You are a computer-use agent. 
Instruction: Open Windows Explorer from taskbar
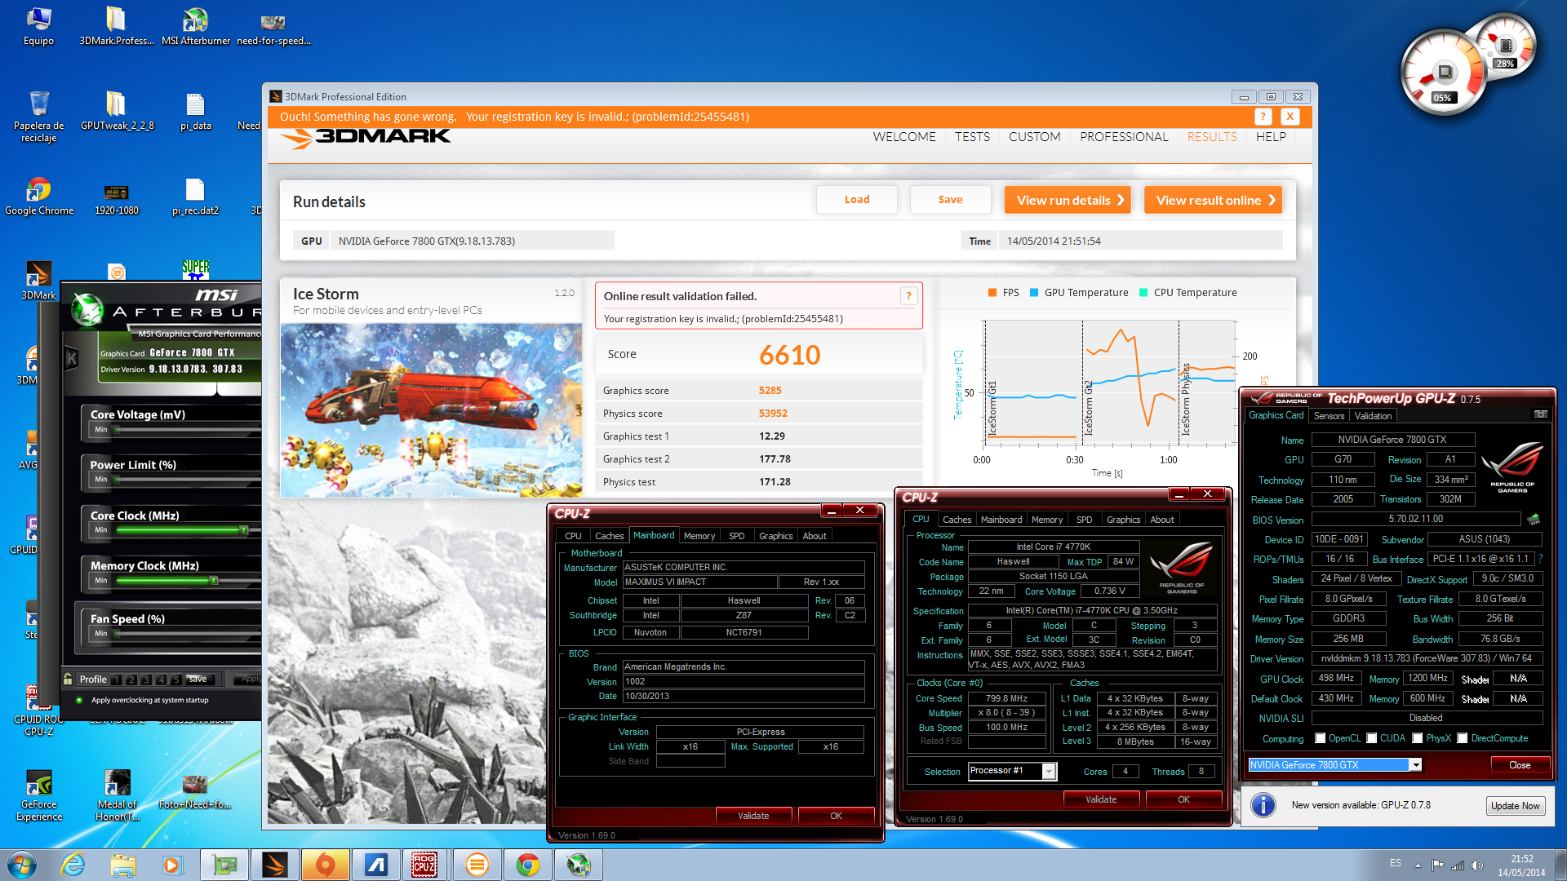pos(122,865)
